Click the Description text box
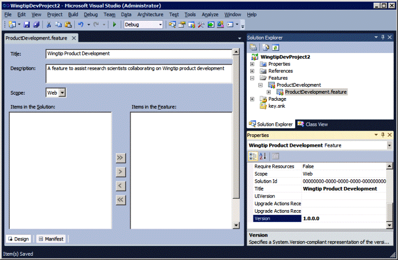Viewport: 398px width, 260px height. [x=139, y=73]
